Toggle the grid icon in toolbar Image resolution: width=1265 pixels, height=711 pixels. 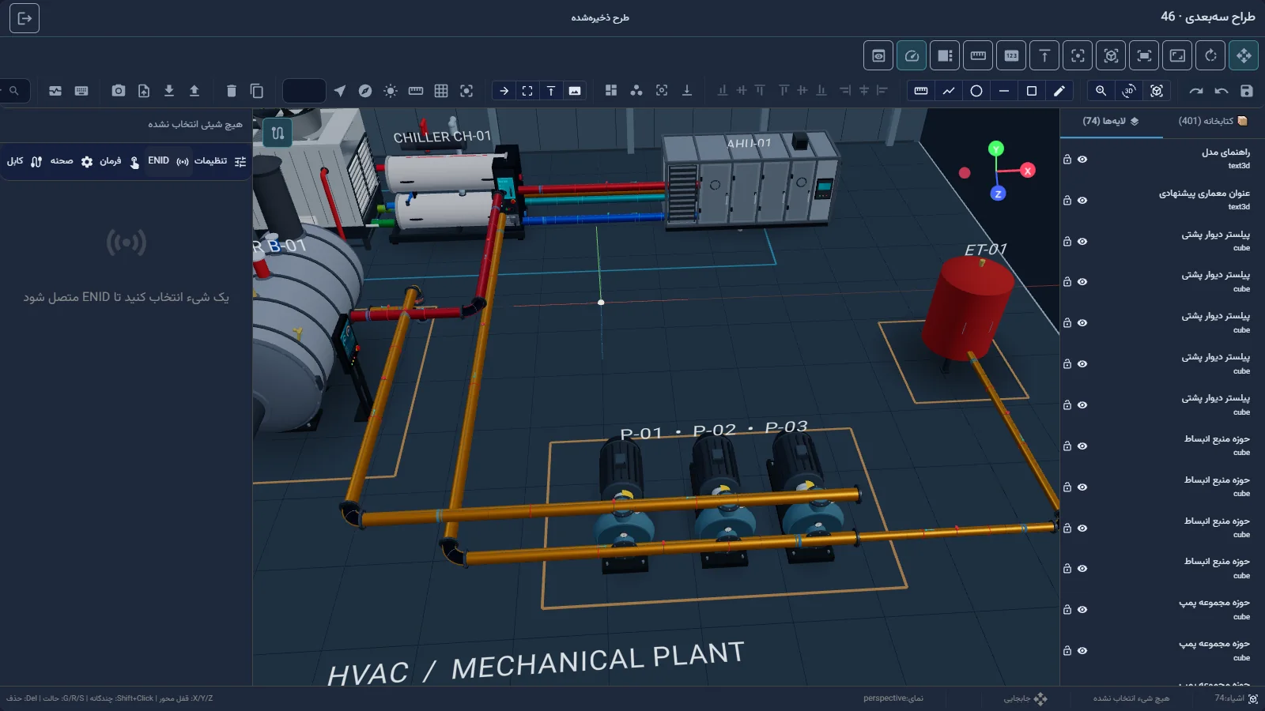[x=441, y=91]
